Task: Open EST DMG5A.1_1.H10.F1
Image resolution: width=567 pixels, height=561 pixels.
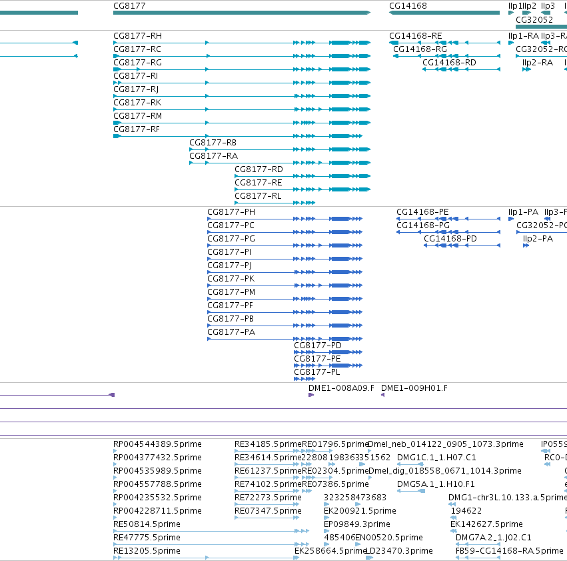Action: (x=436, y=485)
